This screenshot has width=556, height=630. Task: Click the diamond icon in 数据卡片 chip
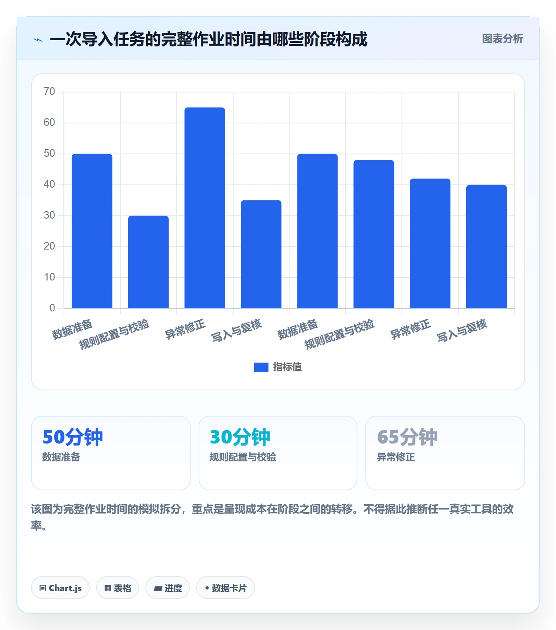pyautogui.click(x=207, y=588)
